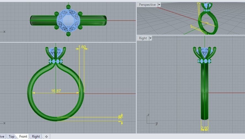
Task: Select the 1.38 bottom thickness dimension
Action: tap(120, 119)
